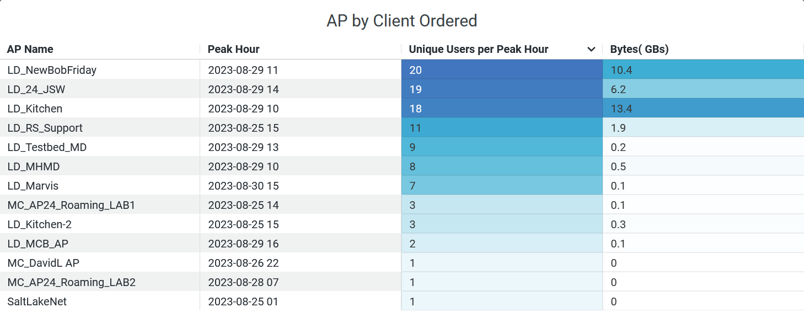
Task: Sort by Peak Hour column header
Action: pos(233,50)
